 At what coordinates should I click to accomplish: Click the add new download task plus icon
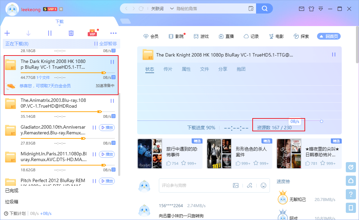pyautogui.click(x=7, y=33)
